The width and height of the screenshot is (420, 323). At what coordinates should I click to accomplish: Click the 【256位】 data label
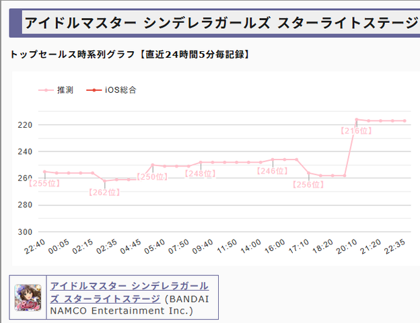point(308,184)
